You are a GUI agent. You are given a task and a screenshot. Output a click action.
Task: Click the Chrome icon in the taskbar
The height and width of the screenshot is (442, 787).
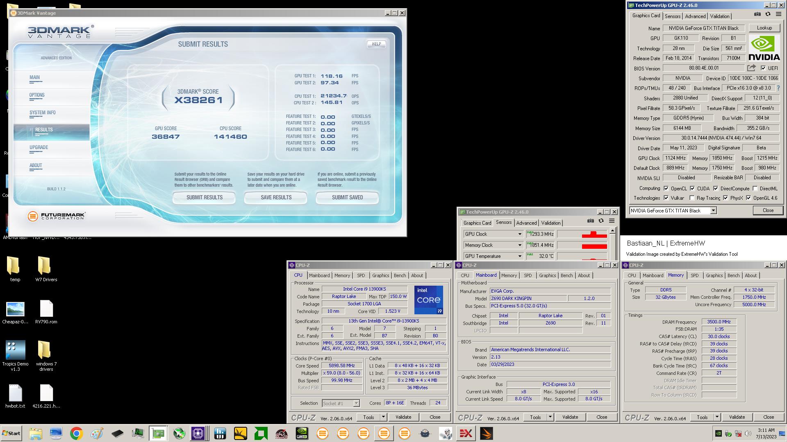point(76,433)
